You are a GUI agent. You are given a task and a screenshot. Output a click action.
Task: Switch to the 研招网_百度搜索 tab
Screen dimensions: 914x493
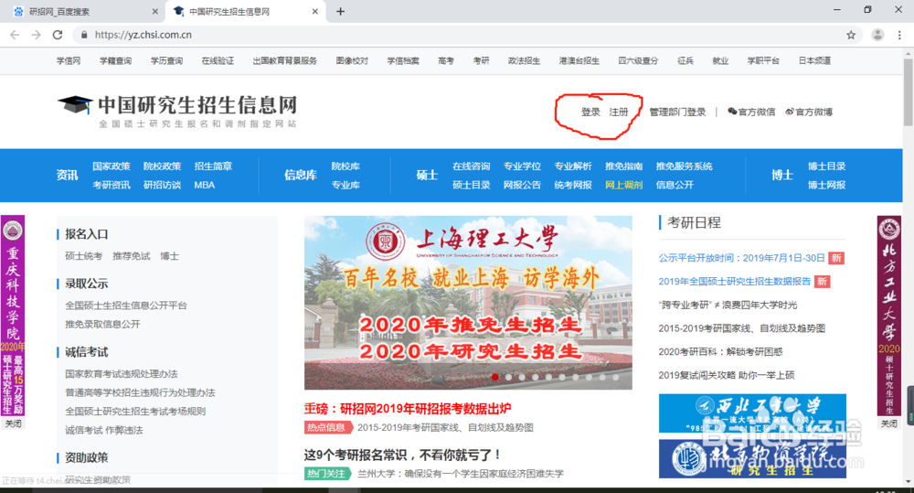pyautogui.click(x=81, y=12)
